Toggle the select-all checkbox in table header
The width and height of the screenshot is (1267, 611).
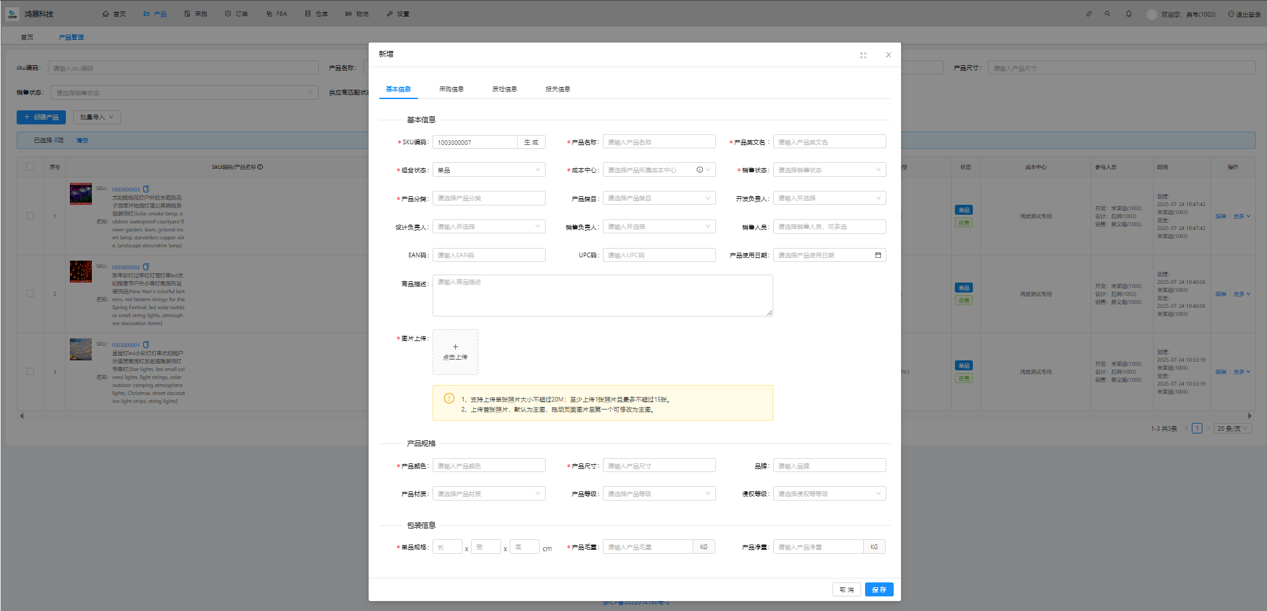[30, 167]
